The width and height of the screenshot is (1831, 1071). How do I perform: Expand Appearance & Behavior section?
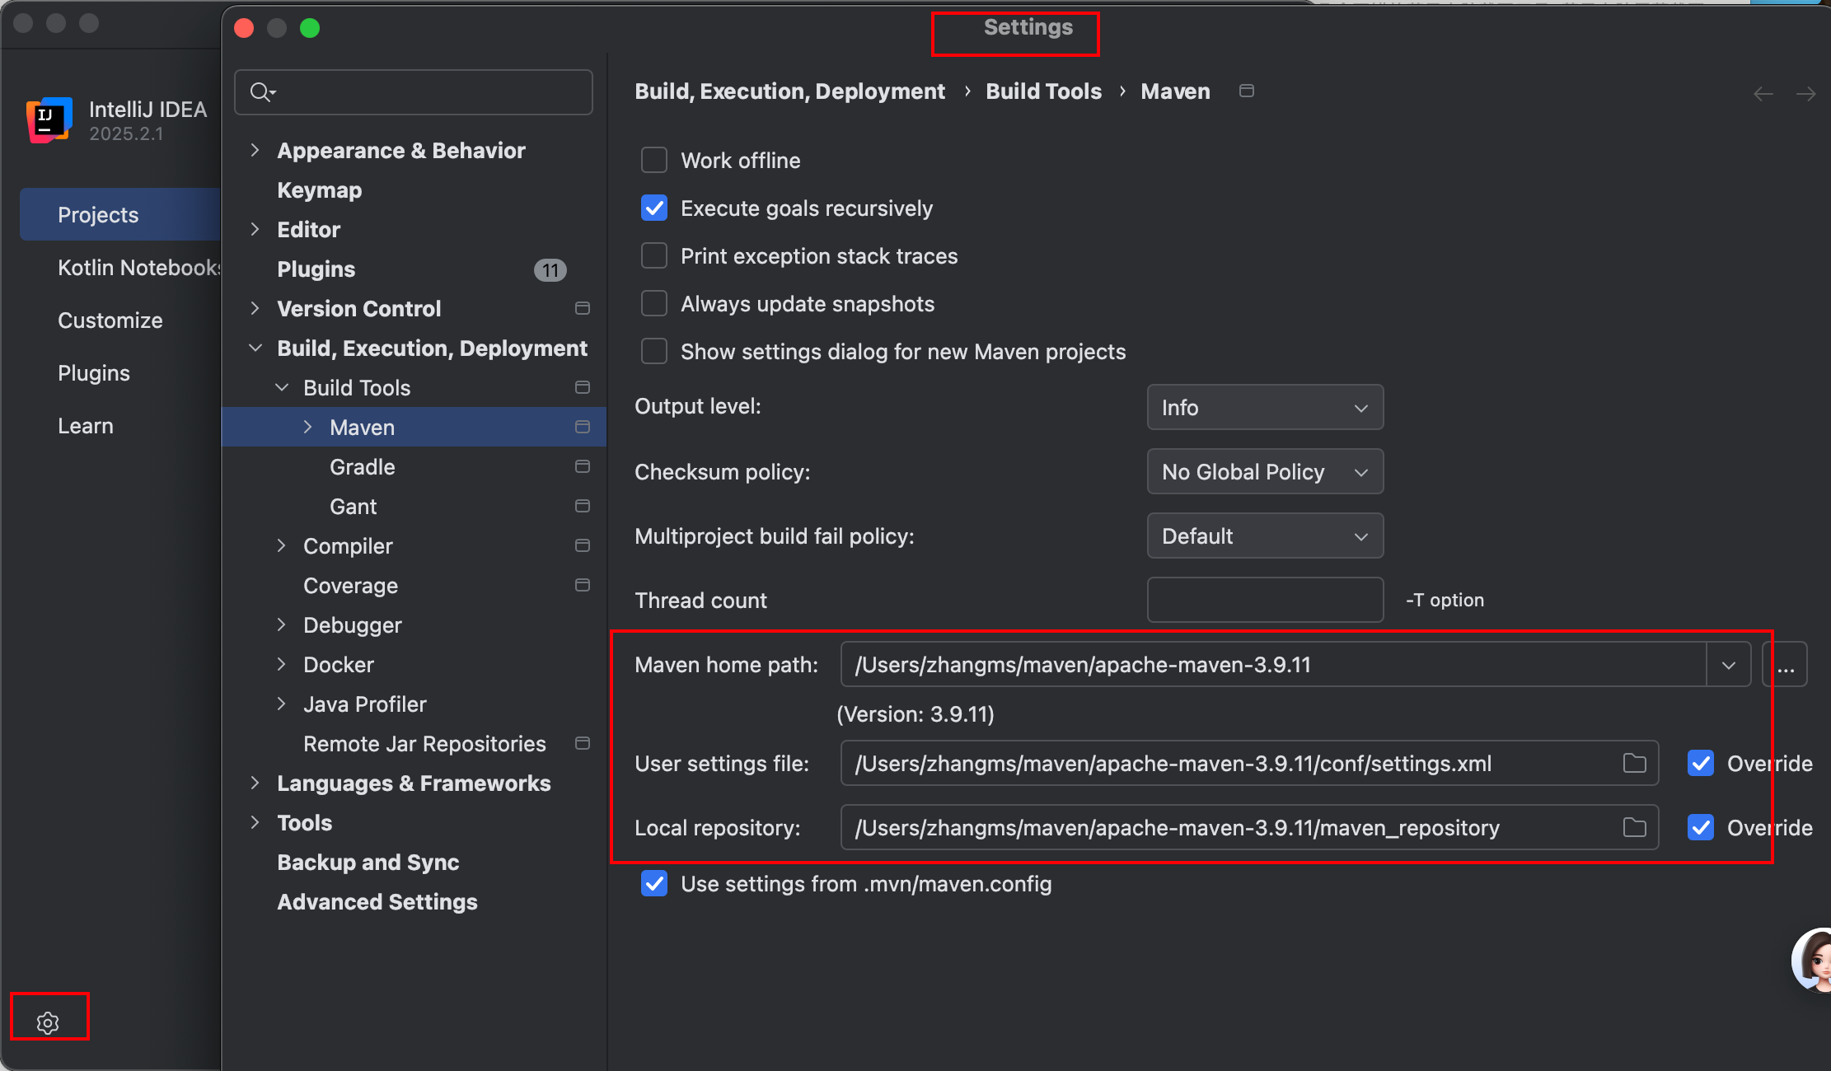pyautogui.click(x=255, y=150)
